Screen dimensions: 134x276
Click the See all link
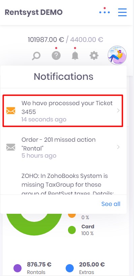[111, 204]
